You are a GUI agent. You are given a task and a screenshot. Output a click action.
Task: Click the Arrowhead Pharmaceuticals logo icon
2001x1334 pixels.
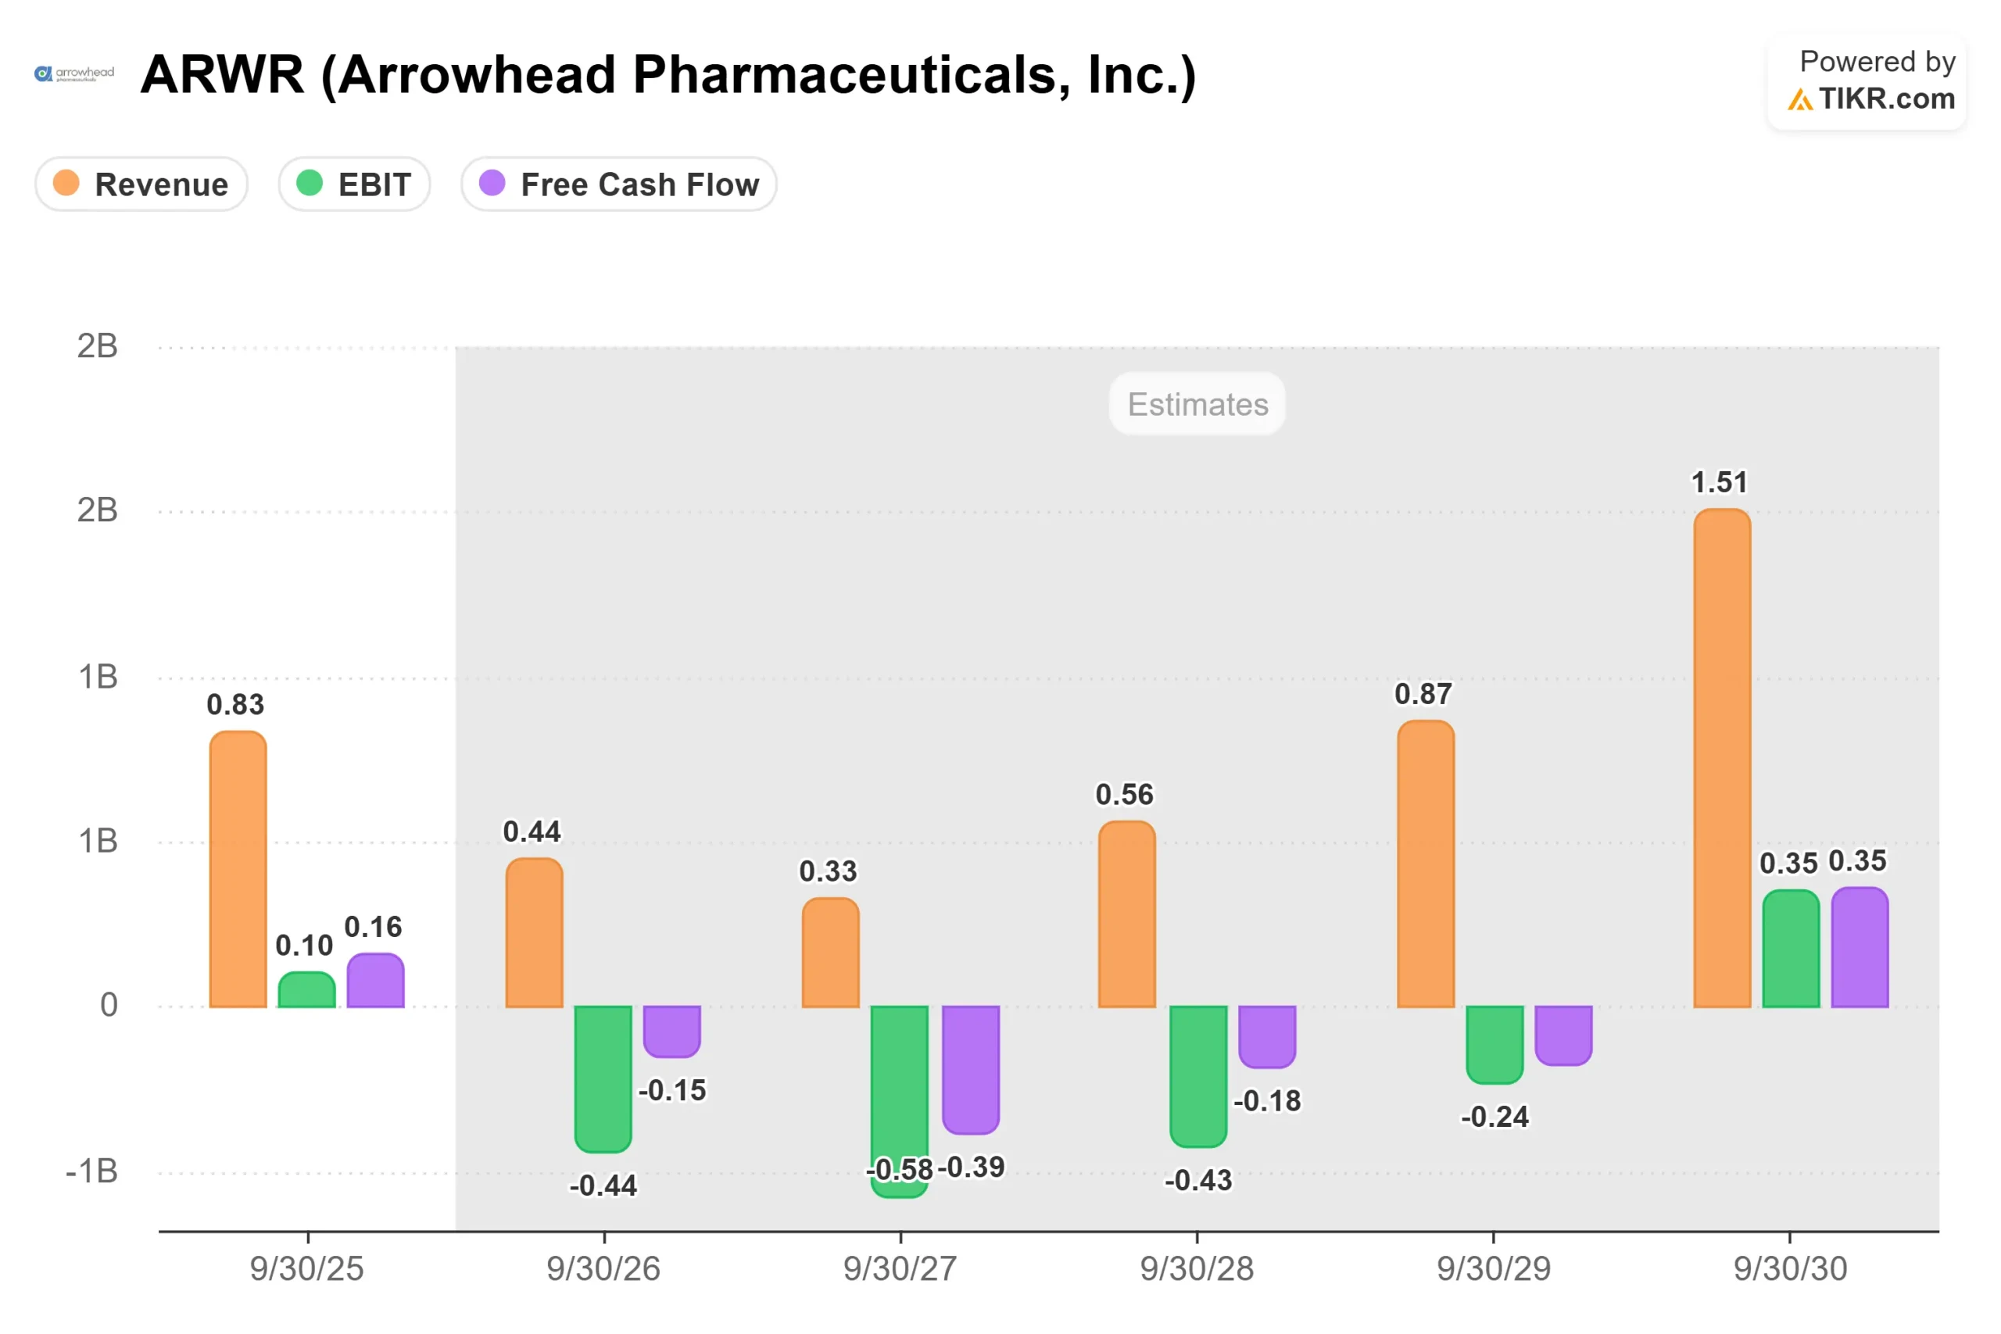[x=74, y=74]
